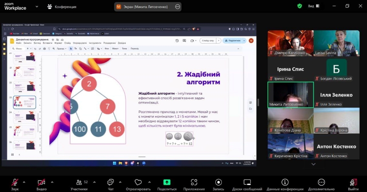
Task: Open the Дополнительно more options button
Action: click(x=321, y=183)
